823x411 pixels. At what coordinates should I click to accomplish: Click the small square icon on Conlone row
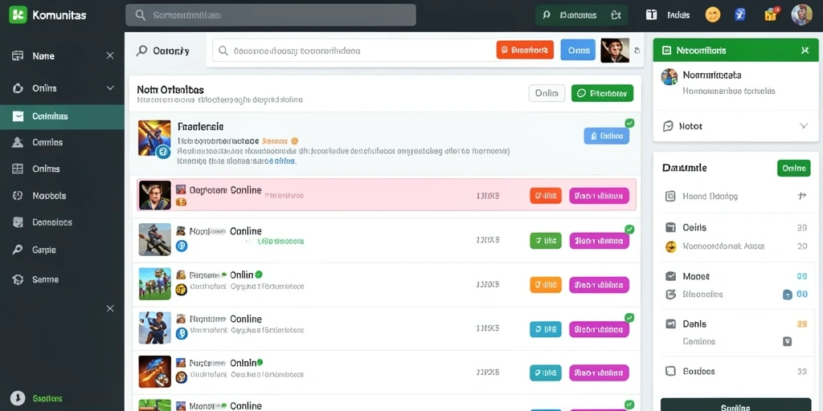coord(788,341)
